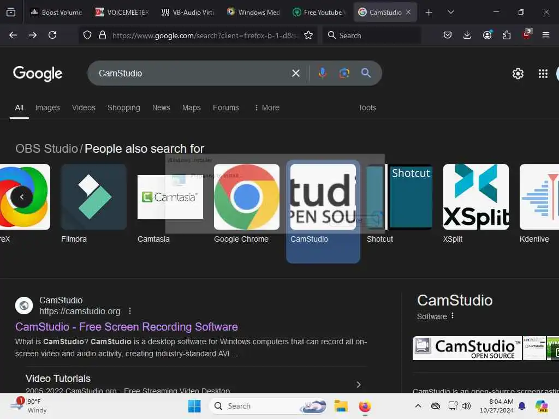Click the OBS Studio breadcrumb link
Viewport: 559px width, 419px height.
tap(46, 148)
